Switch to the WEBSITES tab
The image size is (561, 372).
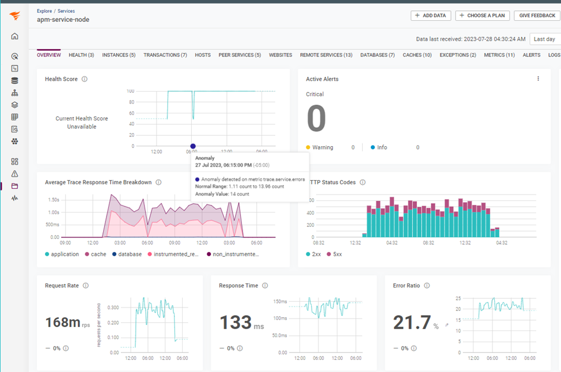[280, 55]
